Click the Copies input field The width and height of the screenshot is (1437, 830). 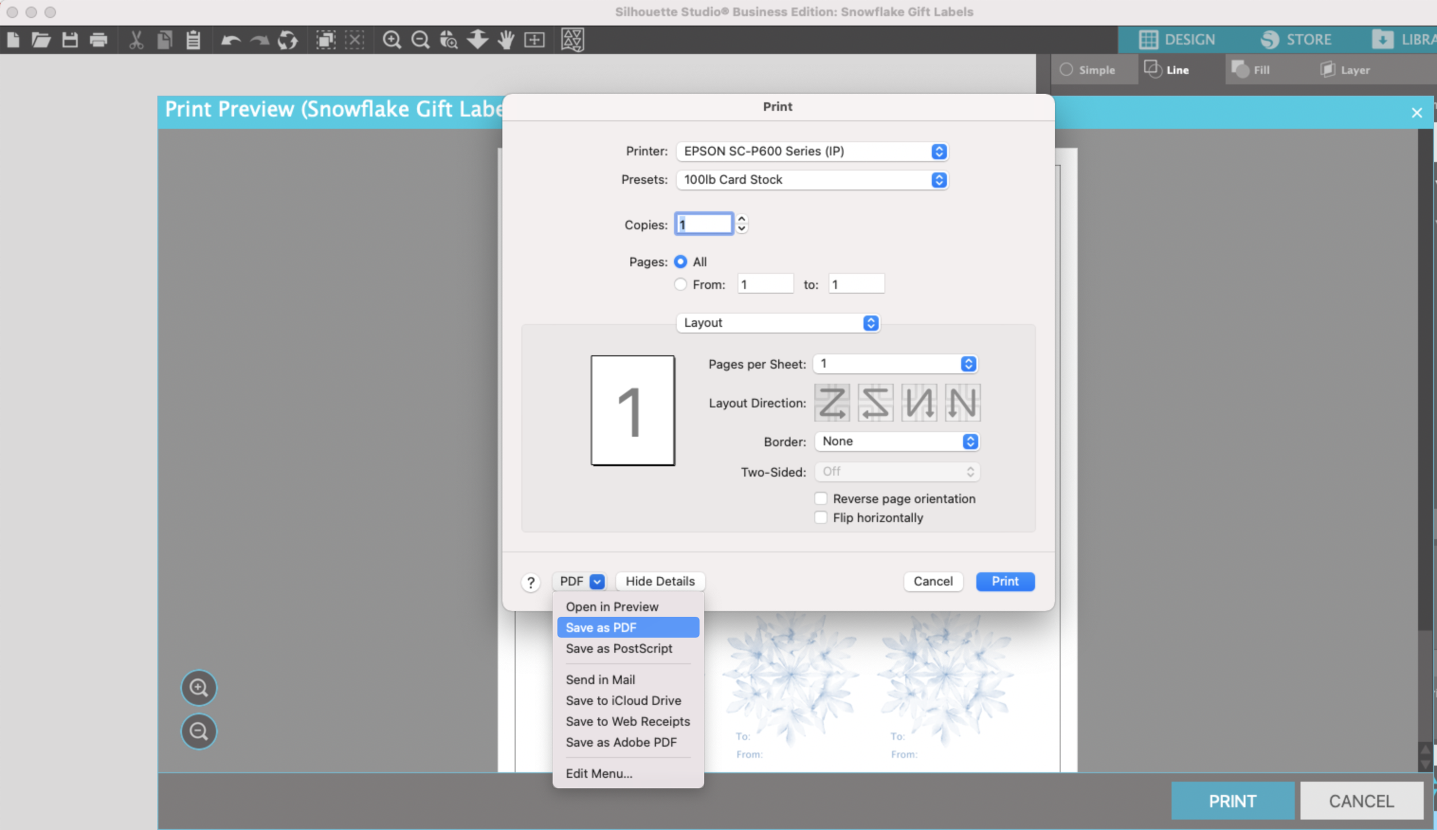pos(704,224)
